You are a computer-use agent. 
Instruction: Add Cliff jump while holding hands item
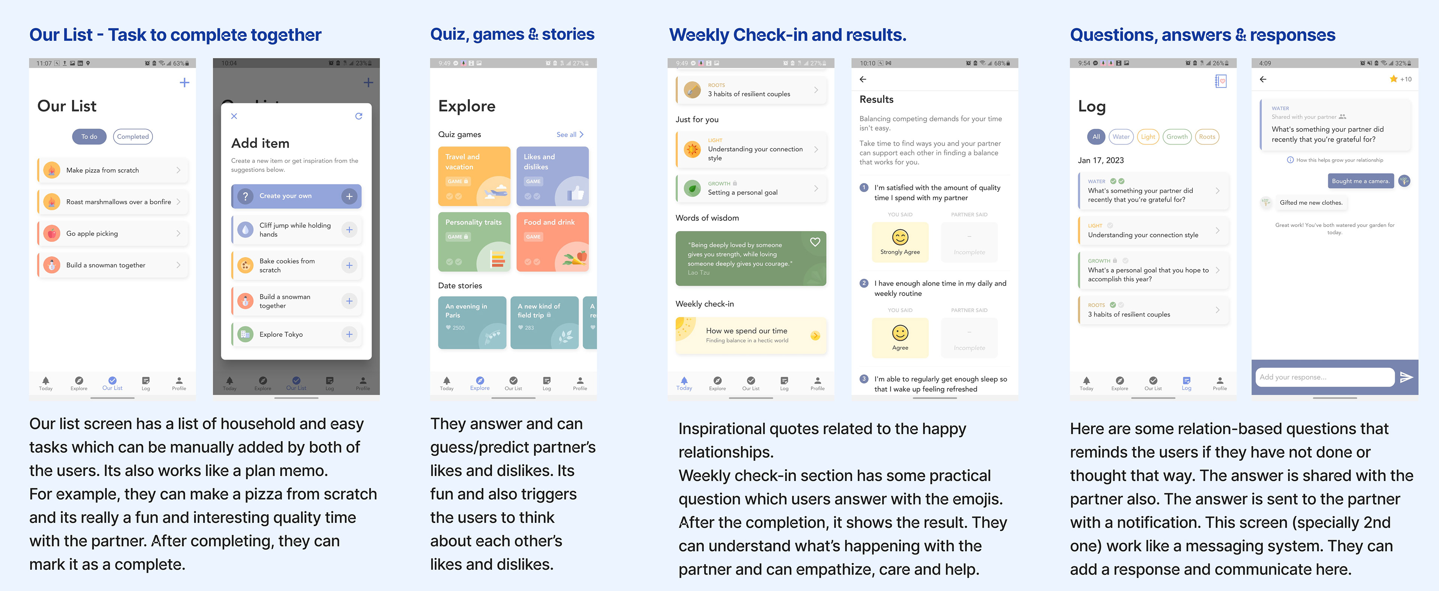pyautogui.click(x=349, y=229)
